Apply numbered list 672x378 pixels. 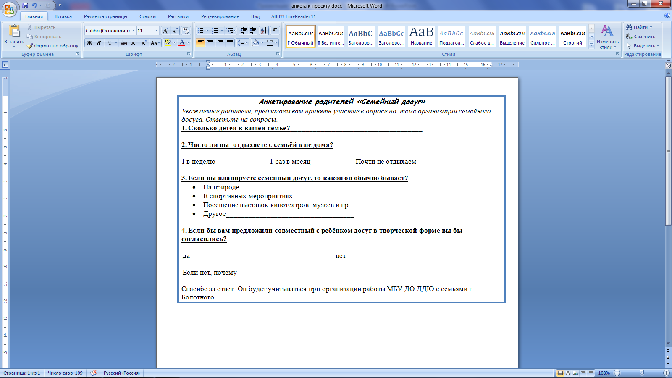[215, 31]
